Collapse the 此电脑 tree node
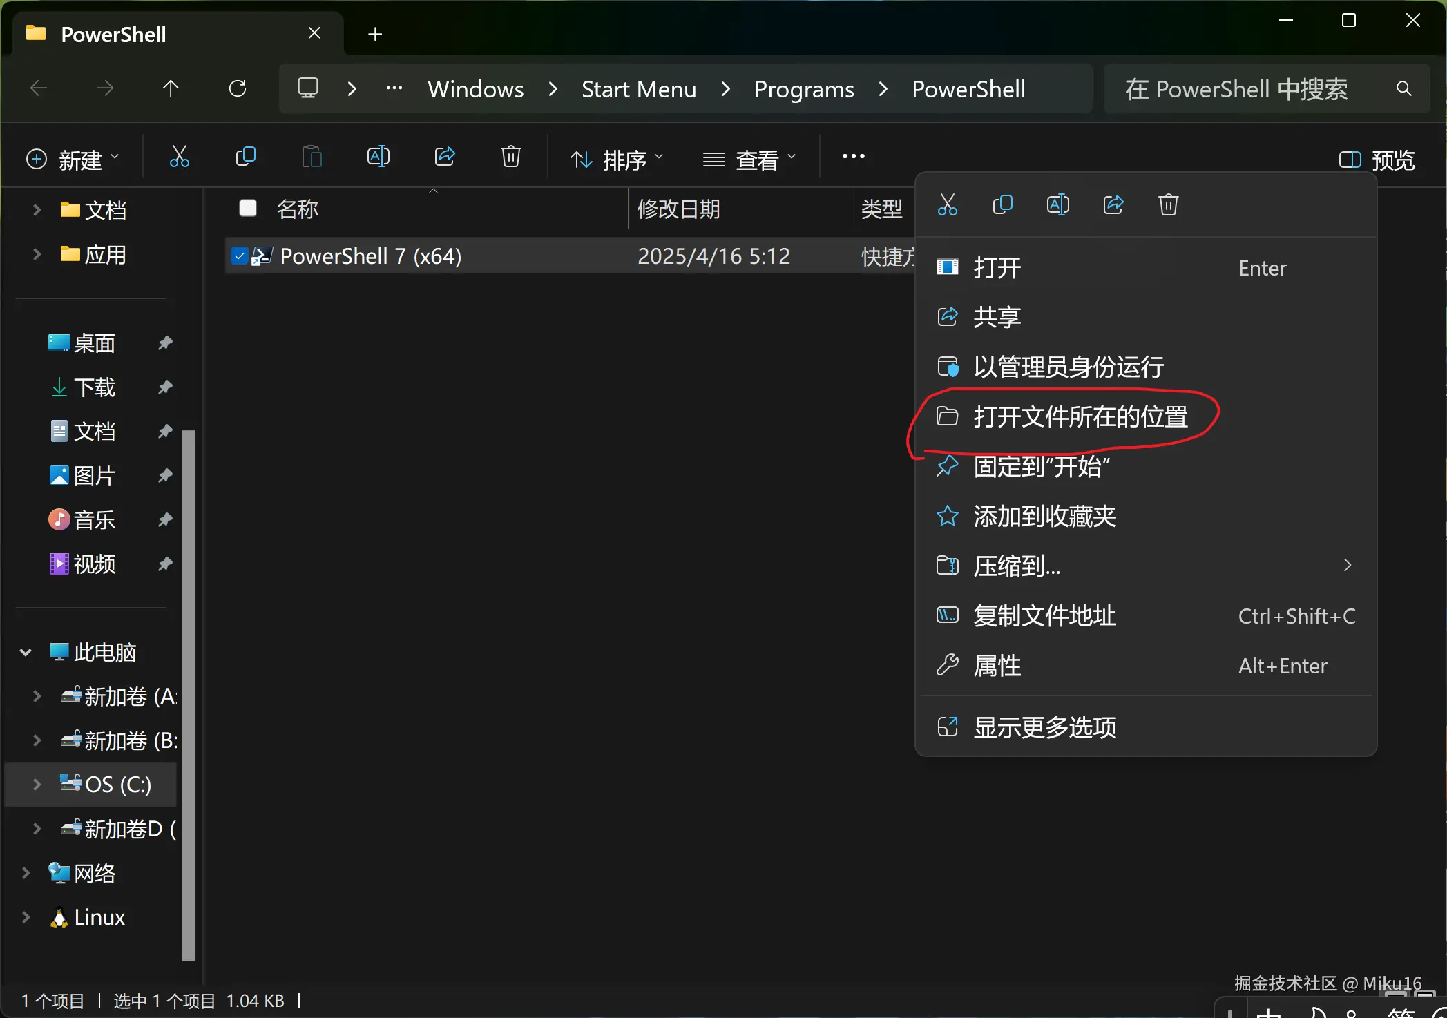Screen dimensions: 1447x1018 26,652
